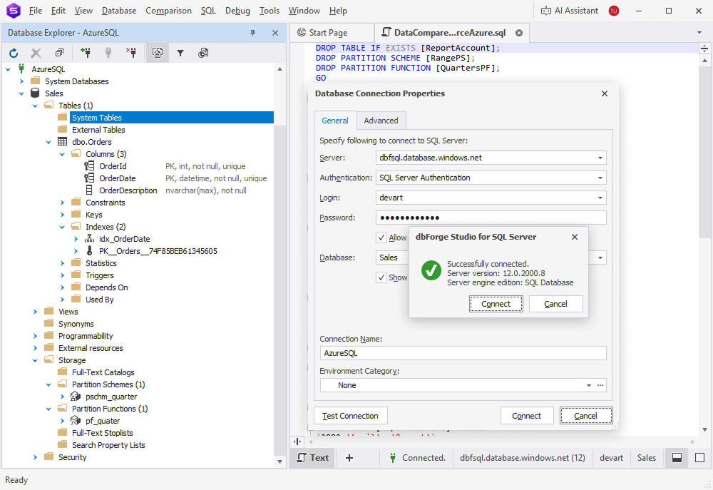Close the DataCompare...rceAzure.sql tab
This screenshot has height=490, width=713.
click(x=519, y=33)
